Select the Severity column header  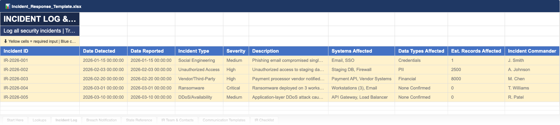(x=236, y=51)
